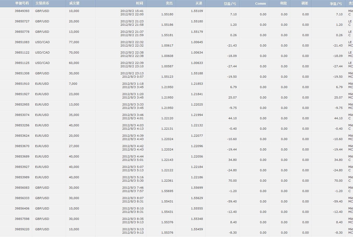Click the 单据号码 column header
The height and width of the screenshot is (237, 353).
[x=16, y=3]
